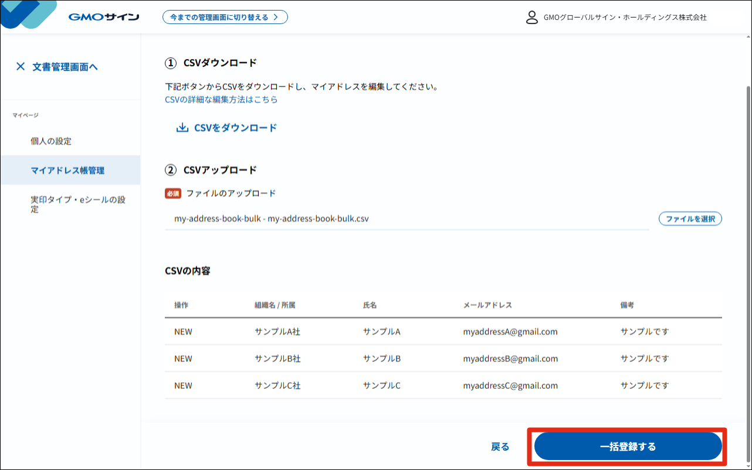This screenshot has height=470, width=752.
Task: Click the user account profile icon
Action: 531,17
